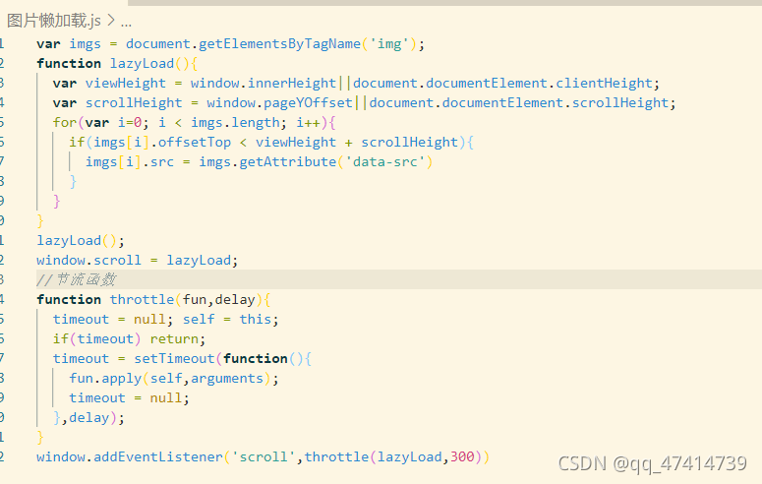Click the 'if(timeout) return;' line
Screen dimensions: 762x484
[129, 339]
